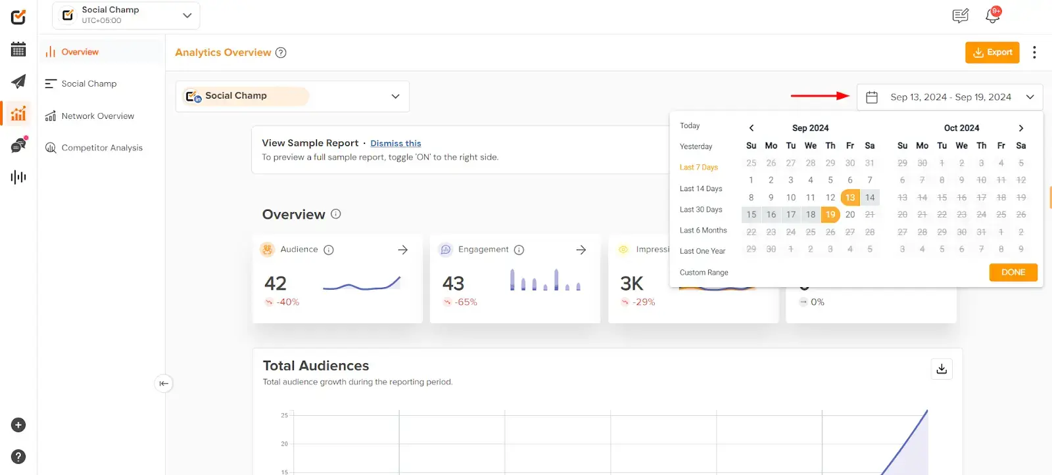The image size is (1052, 475).
Task: Download the Total Audiences chart
Action: (942, 369)
